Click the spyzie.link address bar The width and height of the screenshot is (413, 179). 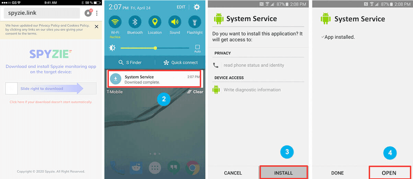coord(42,13)
